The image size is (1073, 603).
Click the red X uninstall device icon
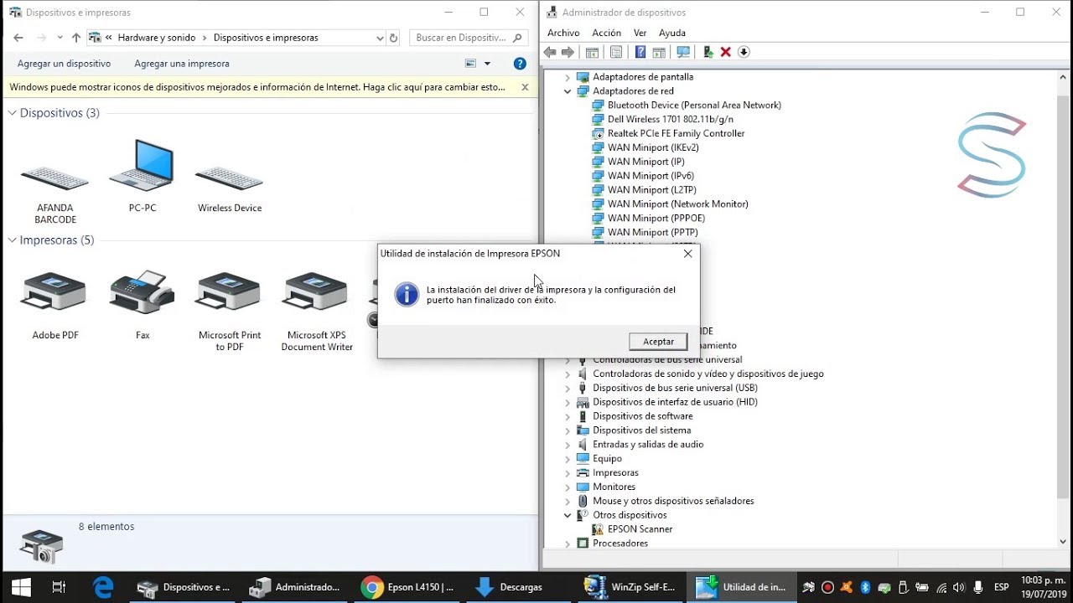[726, 52]
